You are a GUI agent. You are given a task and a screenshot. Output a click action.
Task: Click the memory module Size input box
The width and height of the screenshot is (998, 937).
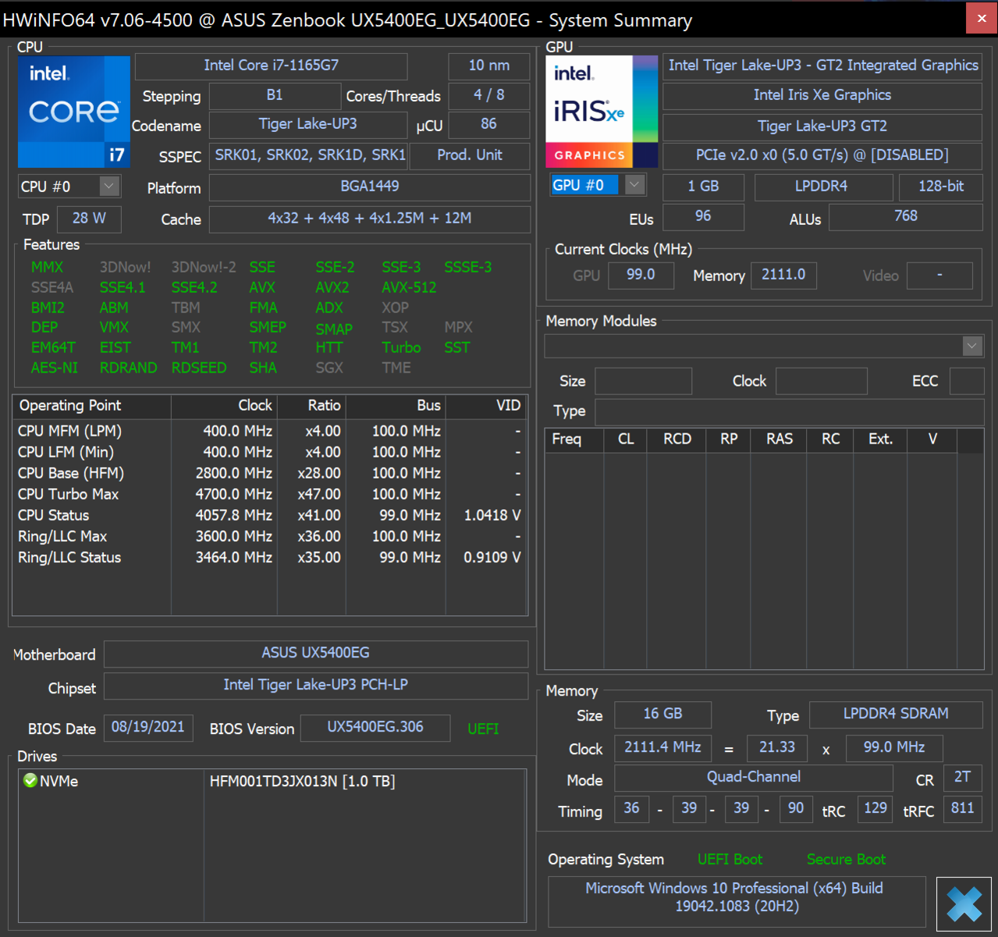(x=643, y=381)
